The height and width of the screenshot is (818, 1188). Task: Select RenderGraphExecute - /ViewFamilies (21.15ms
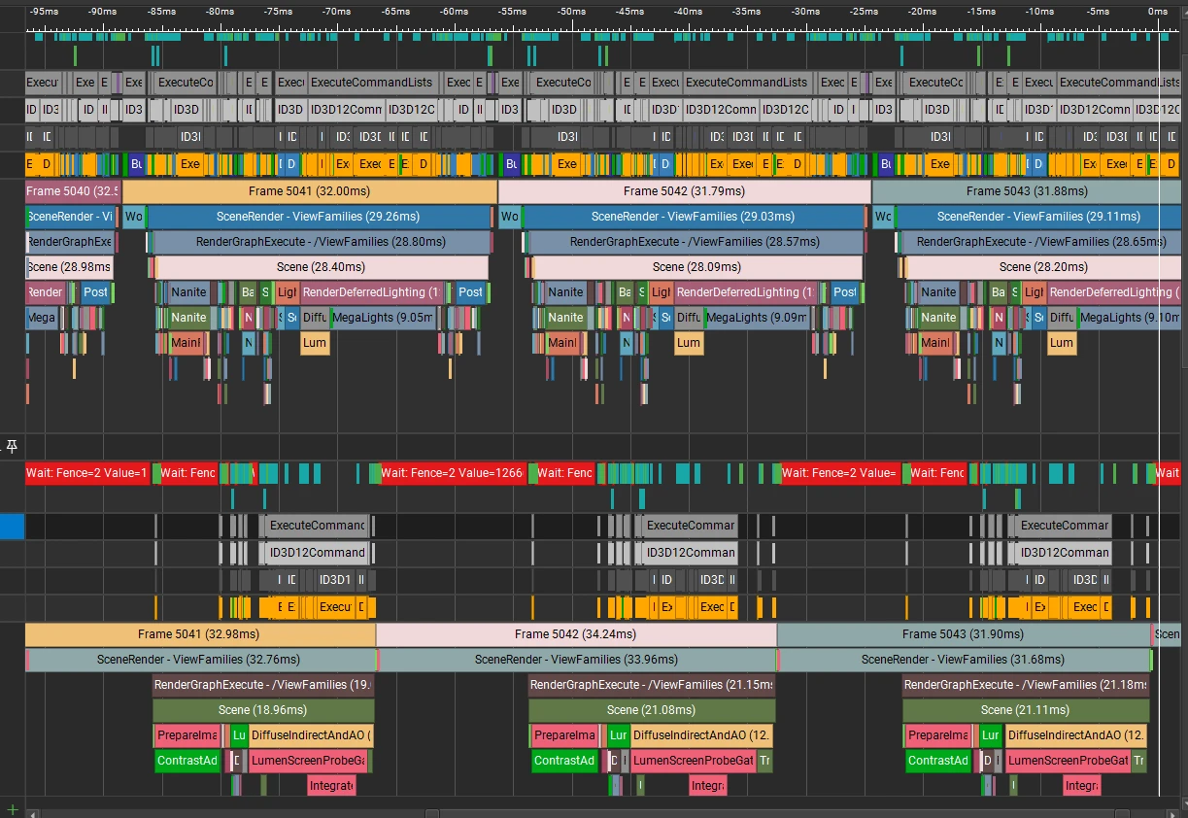[x=652, y=685]
